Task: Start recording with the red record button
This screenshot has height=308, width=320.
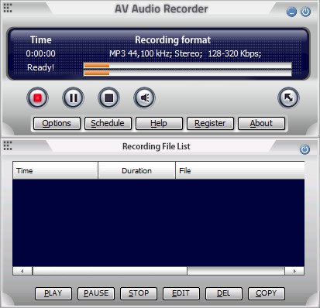Action: [37, 98]
